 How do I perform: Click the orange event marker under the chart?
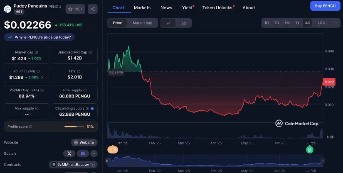point(113,150)
